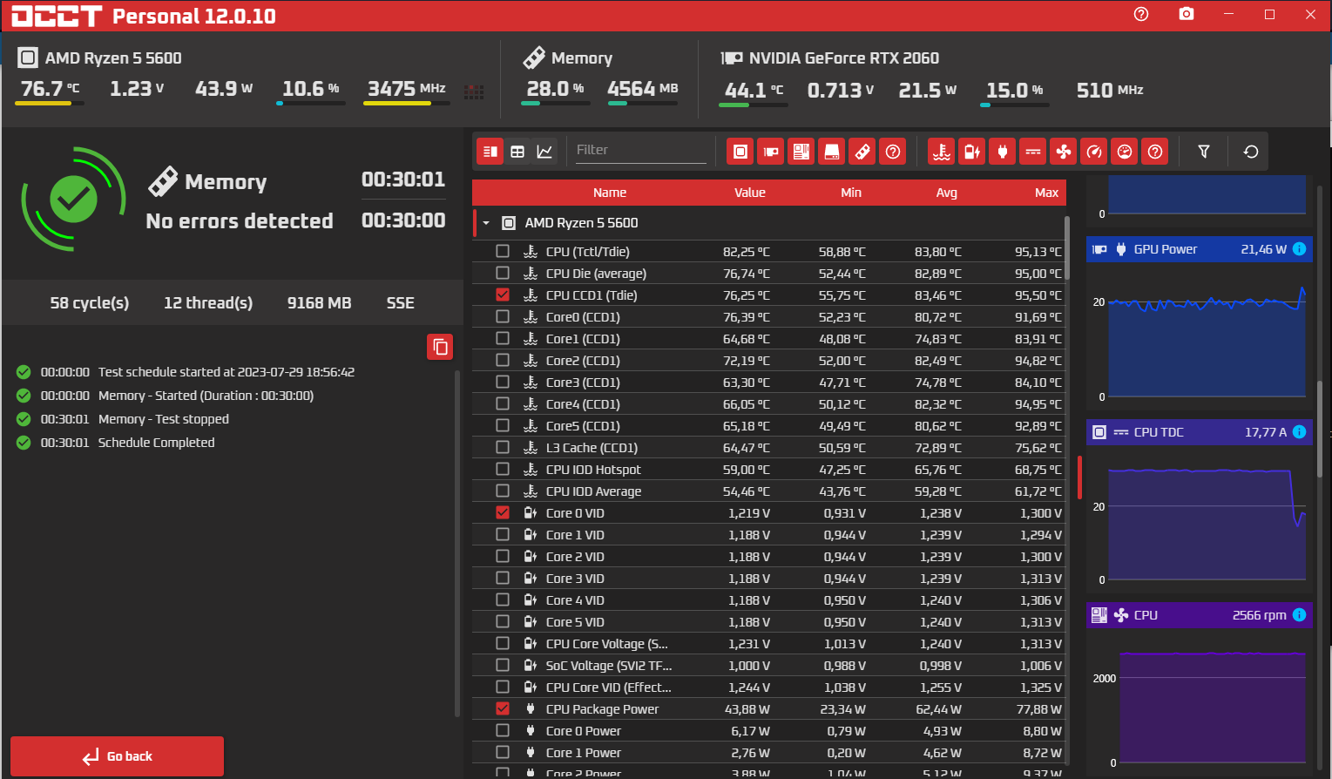Open info for CPU fan rpm graph
The height and width of the screenshot is (779, 1332).
click(x=1300, y=615)
